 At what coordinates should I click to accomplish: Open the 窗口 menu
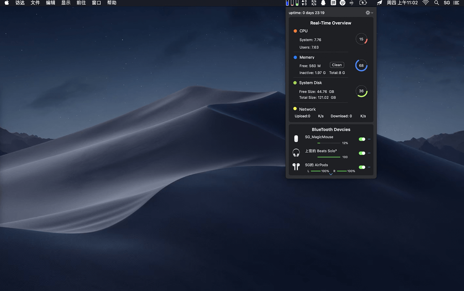[96, 3]
